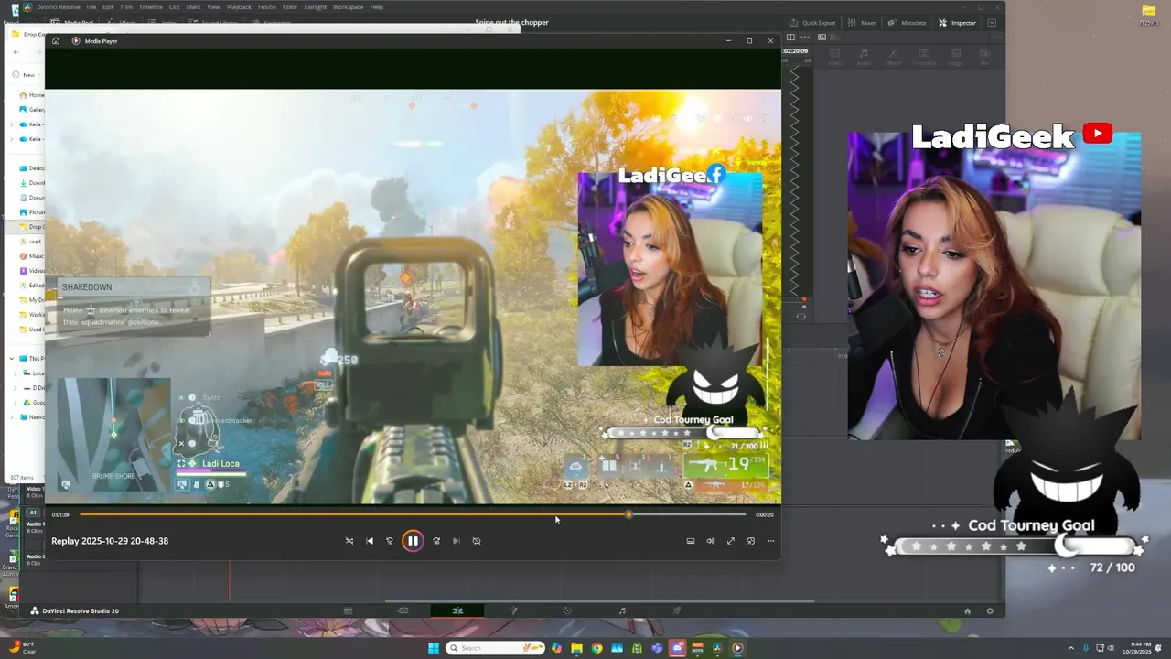
Task: Switch to the Edit page in DaVinci Resolve
Action: click(x=457, y=610)
